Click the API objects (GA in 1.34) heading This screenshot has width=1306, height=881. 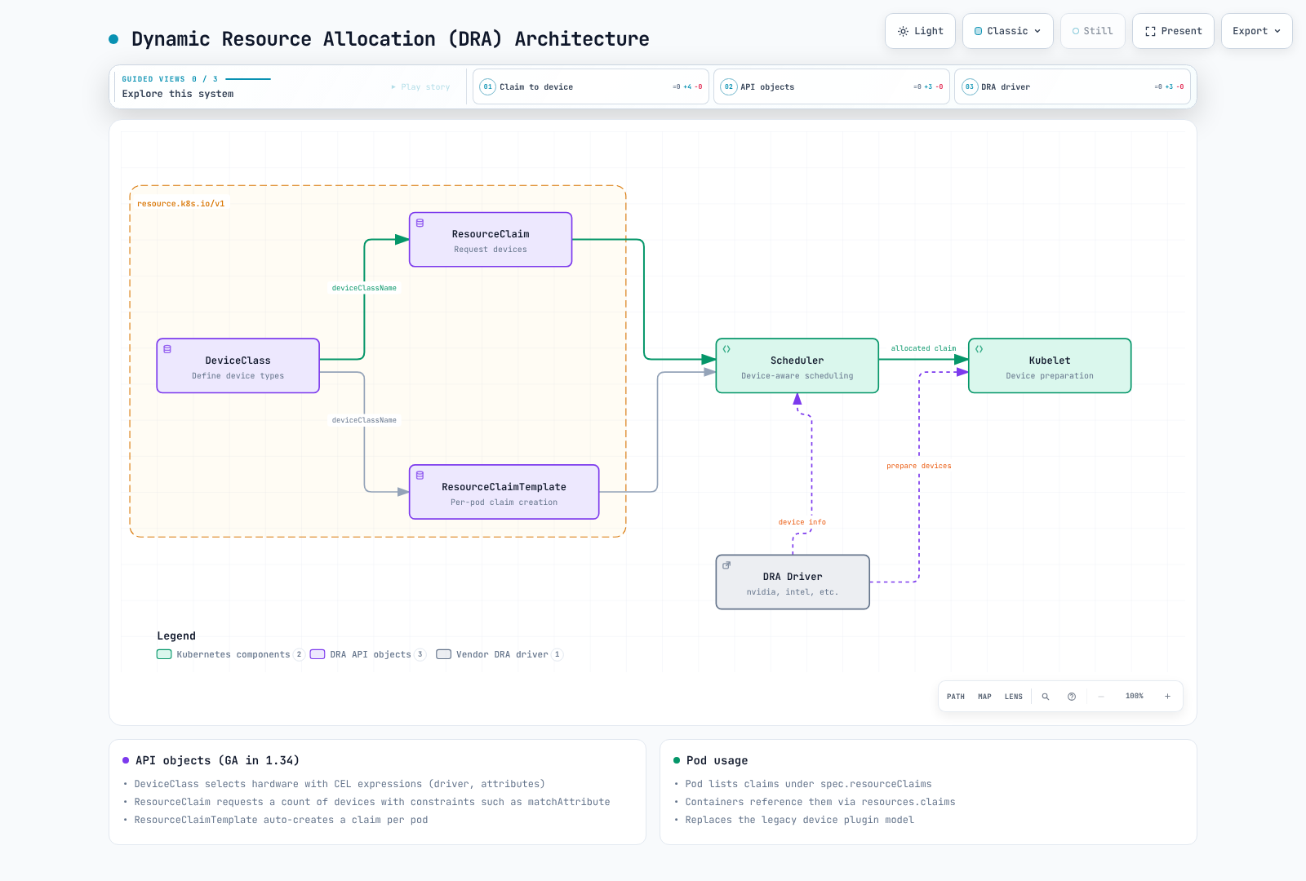tap(217, 760)
